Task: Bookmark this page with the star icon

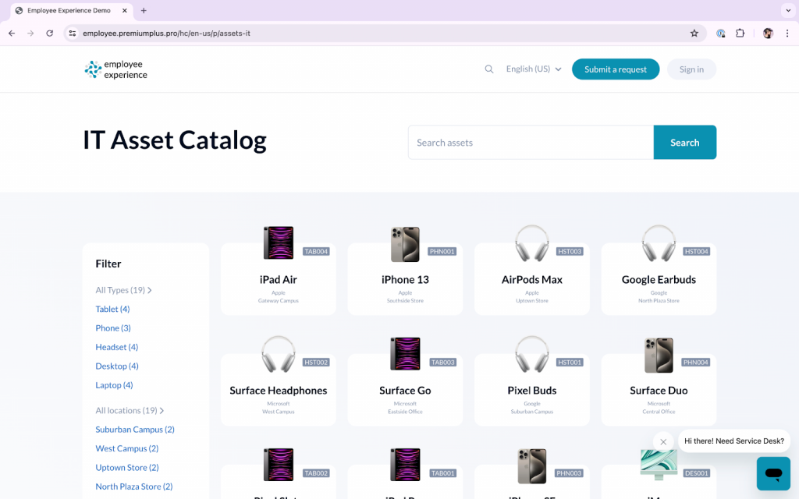Action: tap(694, 34)
